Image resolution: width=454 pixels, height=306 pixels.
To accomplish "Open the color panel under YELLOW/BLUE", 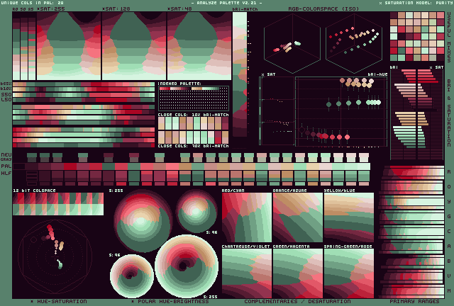I will pyautogui.click(x=349, y=217).
